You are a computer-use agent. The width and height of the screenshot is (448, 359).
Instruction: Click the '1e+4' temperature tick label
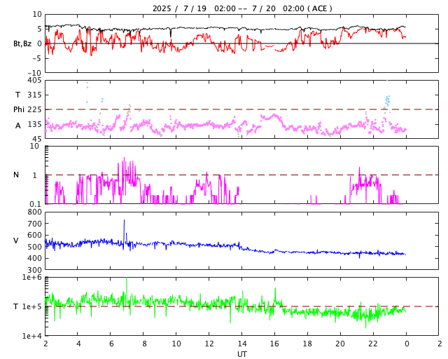[31, 336]
